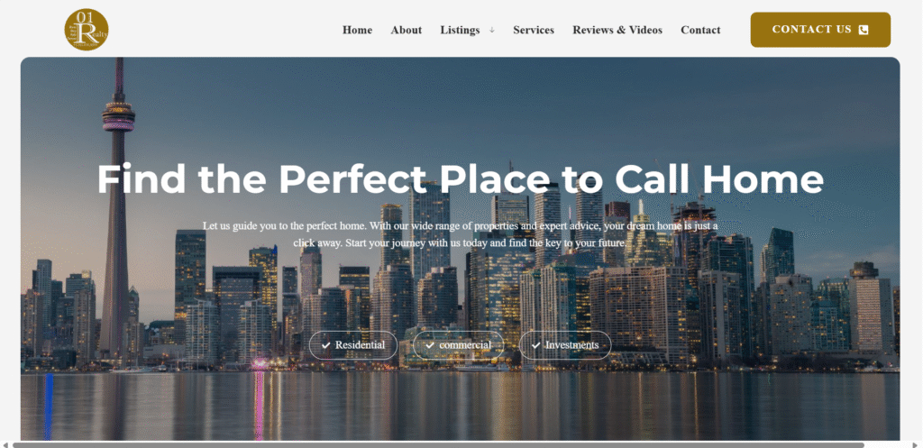Navigate to Services
Screen dimensions: 923x448
coord(534,30)
